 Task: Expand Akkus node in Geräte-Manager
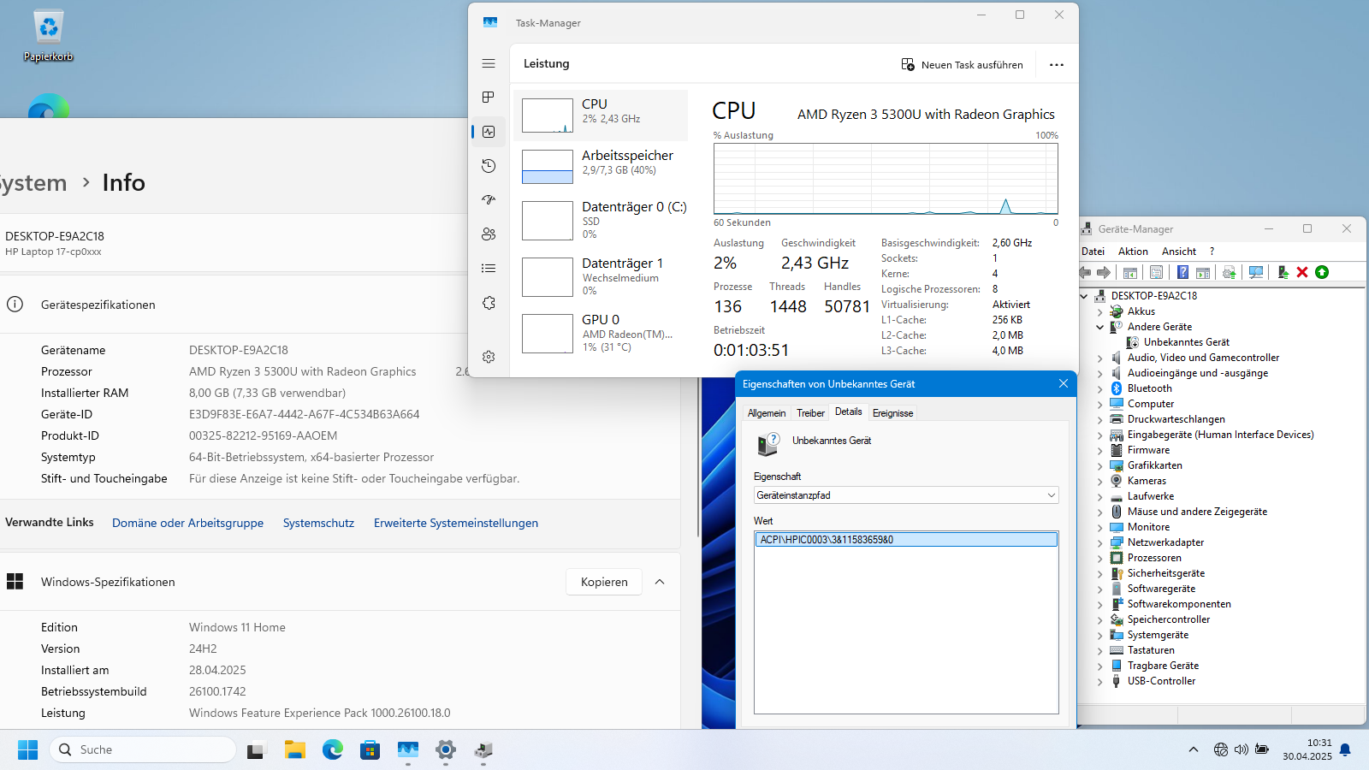coord(1100,311)
